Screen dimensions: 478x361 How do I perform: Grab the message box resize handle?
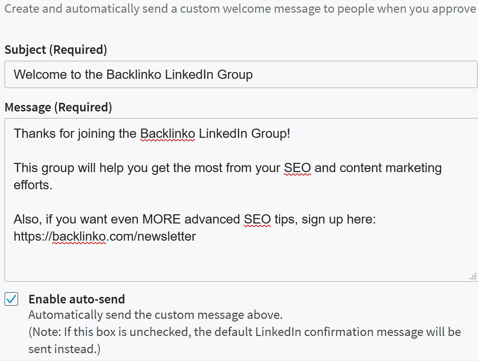point(473,277)
